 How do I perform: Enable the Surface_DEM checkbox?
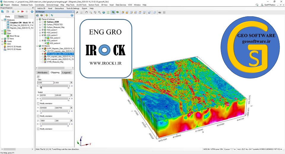click(43, 22)
